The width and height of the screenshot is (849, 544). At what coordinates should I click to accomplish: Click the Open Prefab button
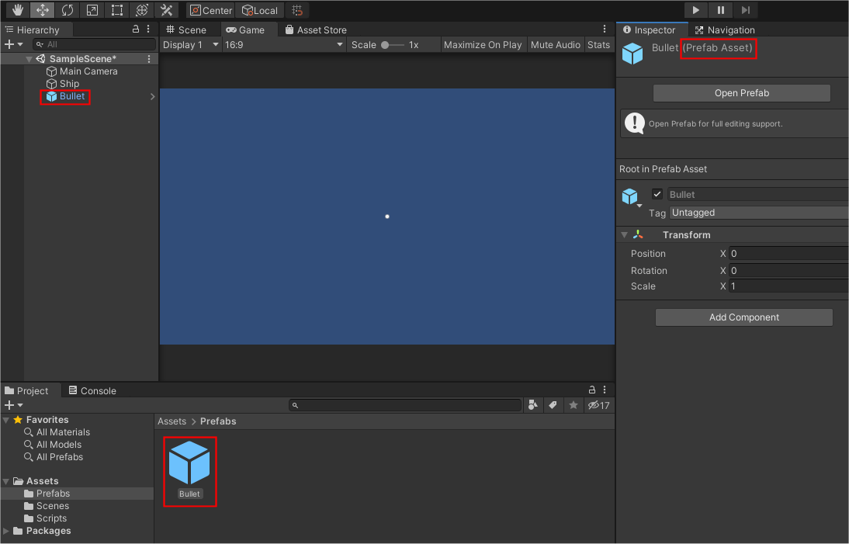tap(742, 93)
